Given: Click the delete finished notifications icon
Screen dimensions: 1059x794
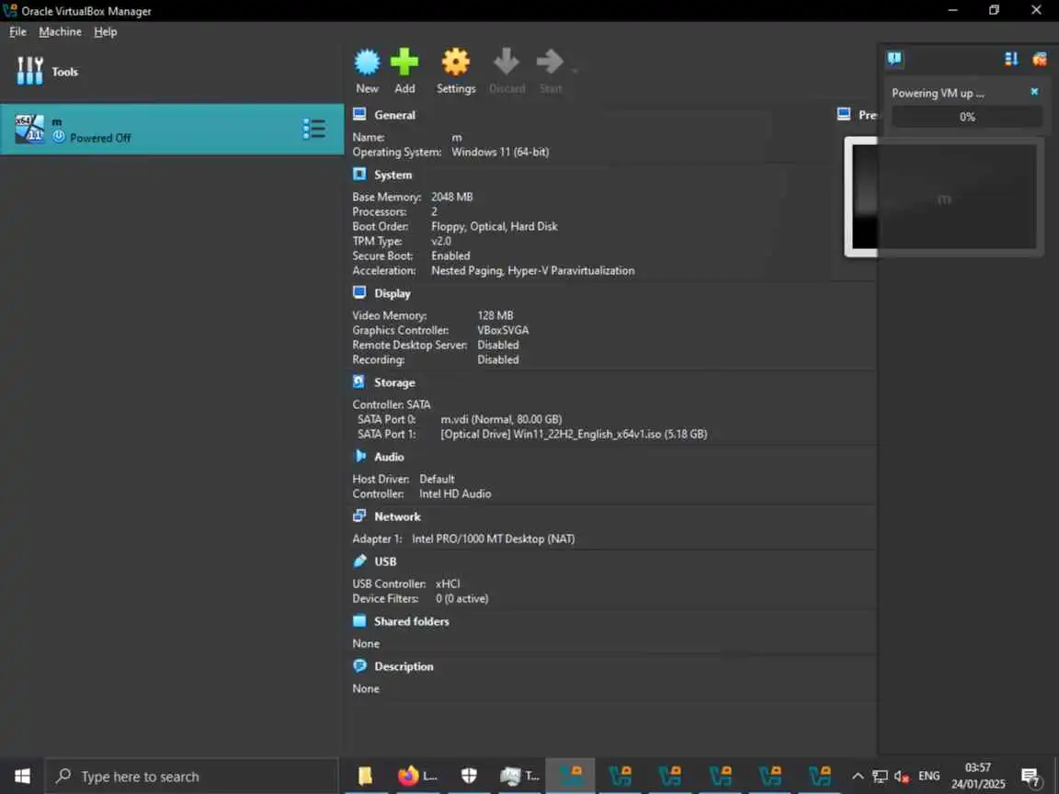Looking at the screenshot, I should click(x=1039, y=59).
